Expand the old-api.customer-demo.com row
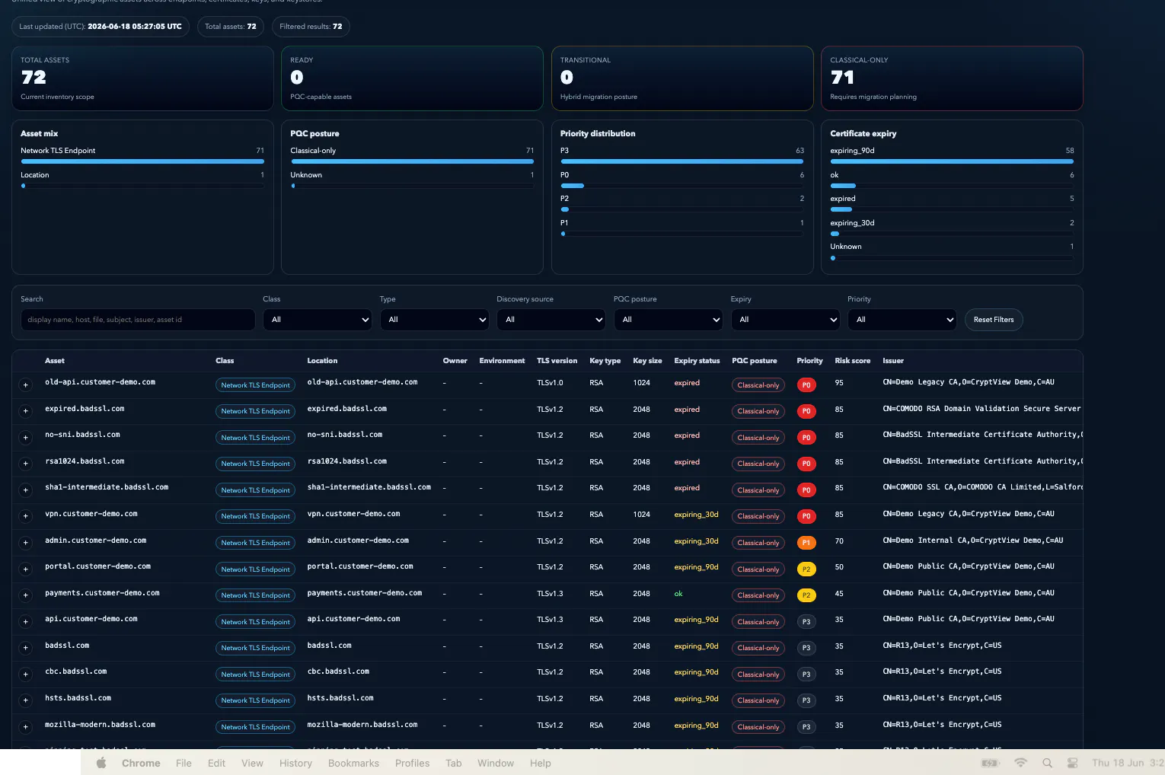 click(25, 385)
